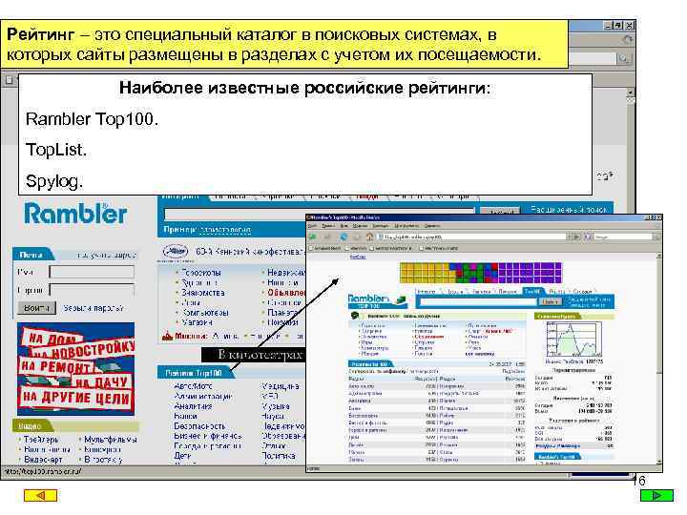Image resolution: width=687 pixels, height=515 pixels.
Task: Open the red Объявления link
Action: [286, 293]
